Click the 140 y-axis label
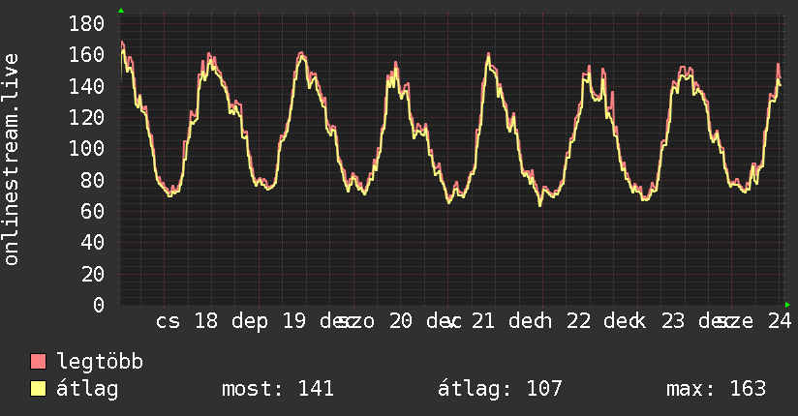This screenshot has height=416, width=798. click(86, 86)
